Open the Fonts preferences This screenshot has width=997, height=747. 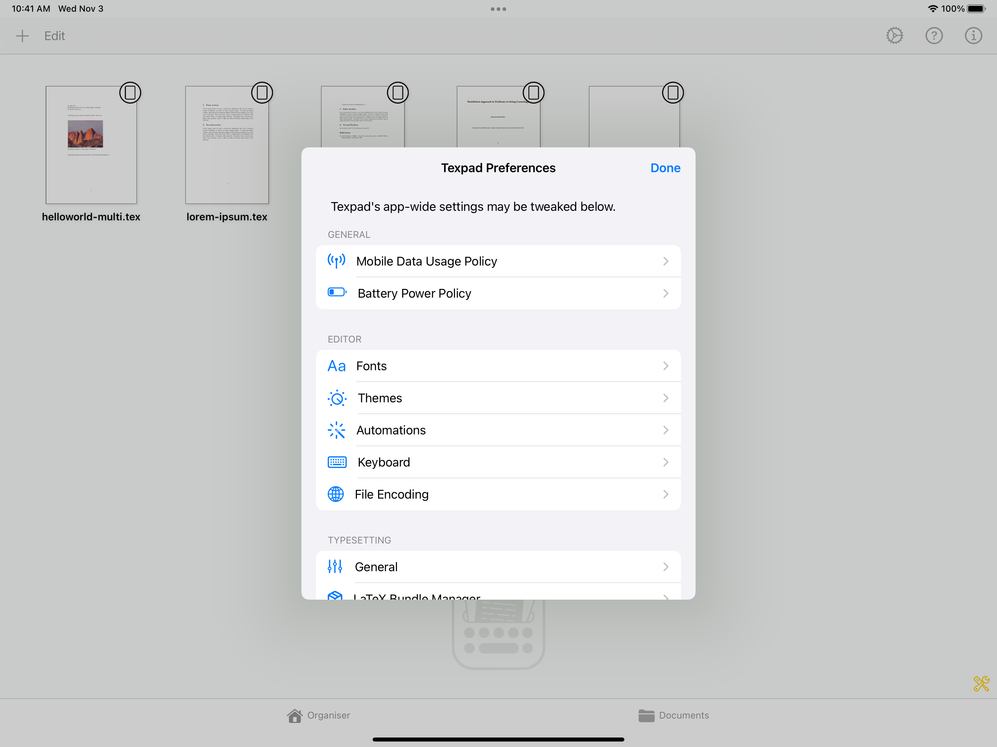pos(498,366)
